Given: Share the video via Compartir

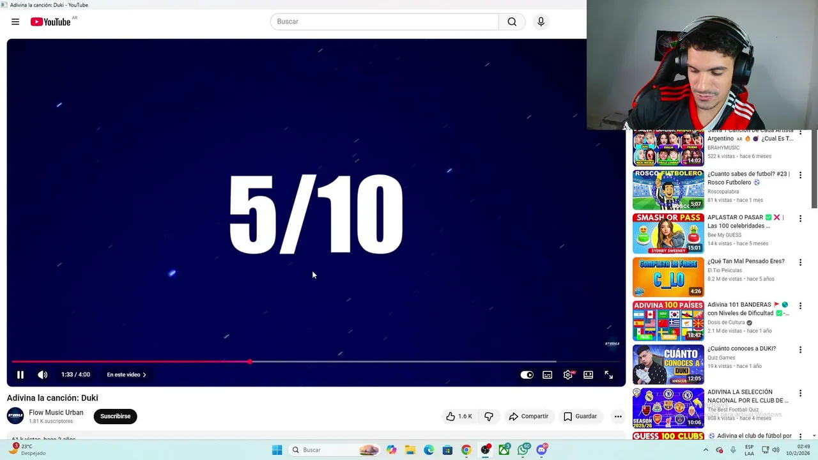Looking at the screenshot, I should (529, 417).
